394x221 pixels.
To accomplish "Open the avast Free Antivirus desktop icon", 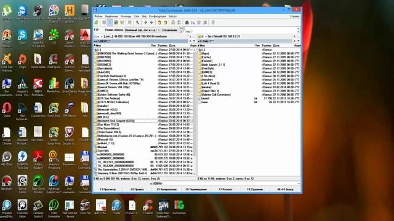I will (x=7, y=62).
